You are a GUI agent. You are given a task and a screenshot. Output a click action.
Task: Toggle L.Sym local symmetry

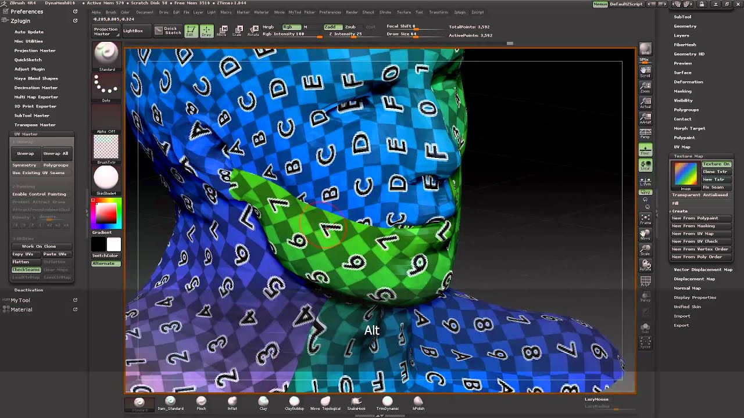pos(645,181)
